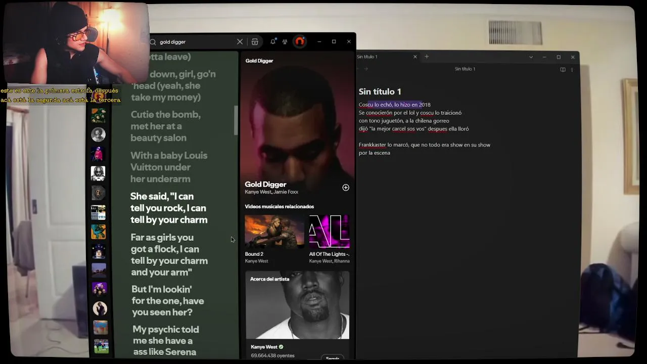The height and width of the screenshot is (364, 647).
Task: Click the 'Kanye West' artist name in about card
Action: (x=264, y=347)
